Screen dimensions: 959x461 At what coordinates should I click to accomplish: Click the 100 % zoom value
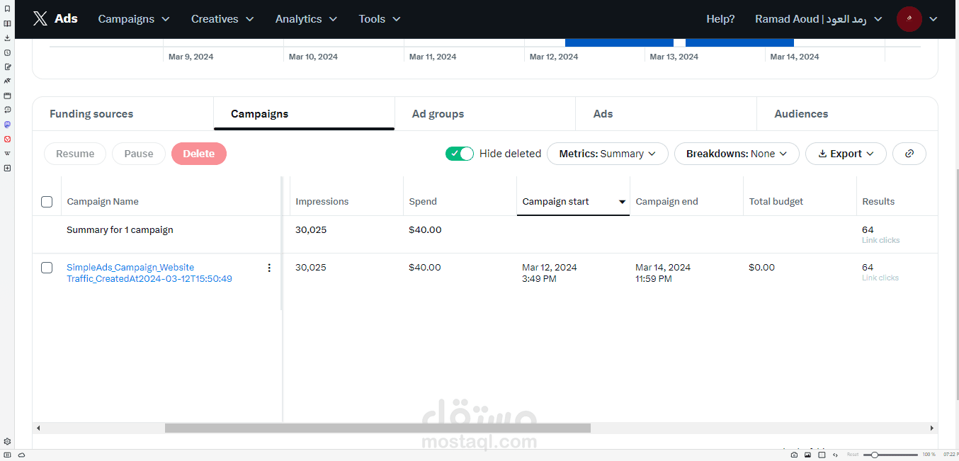click(929, 455)
